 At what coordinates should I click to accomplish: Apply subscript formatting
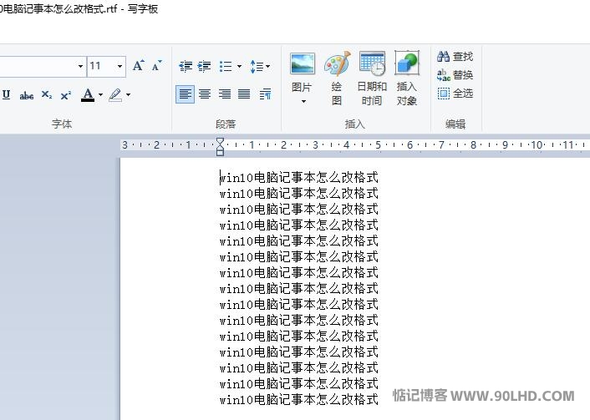pos(47,95)
